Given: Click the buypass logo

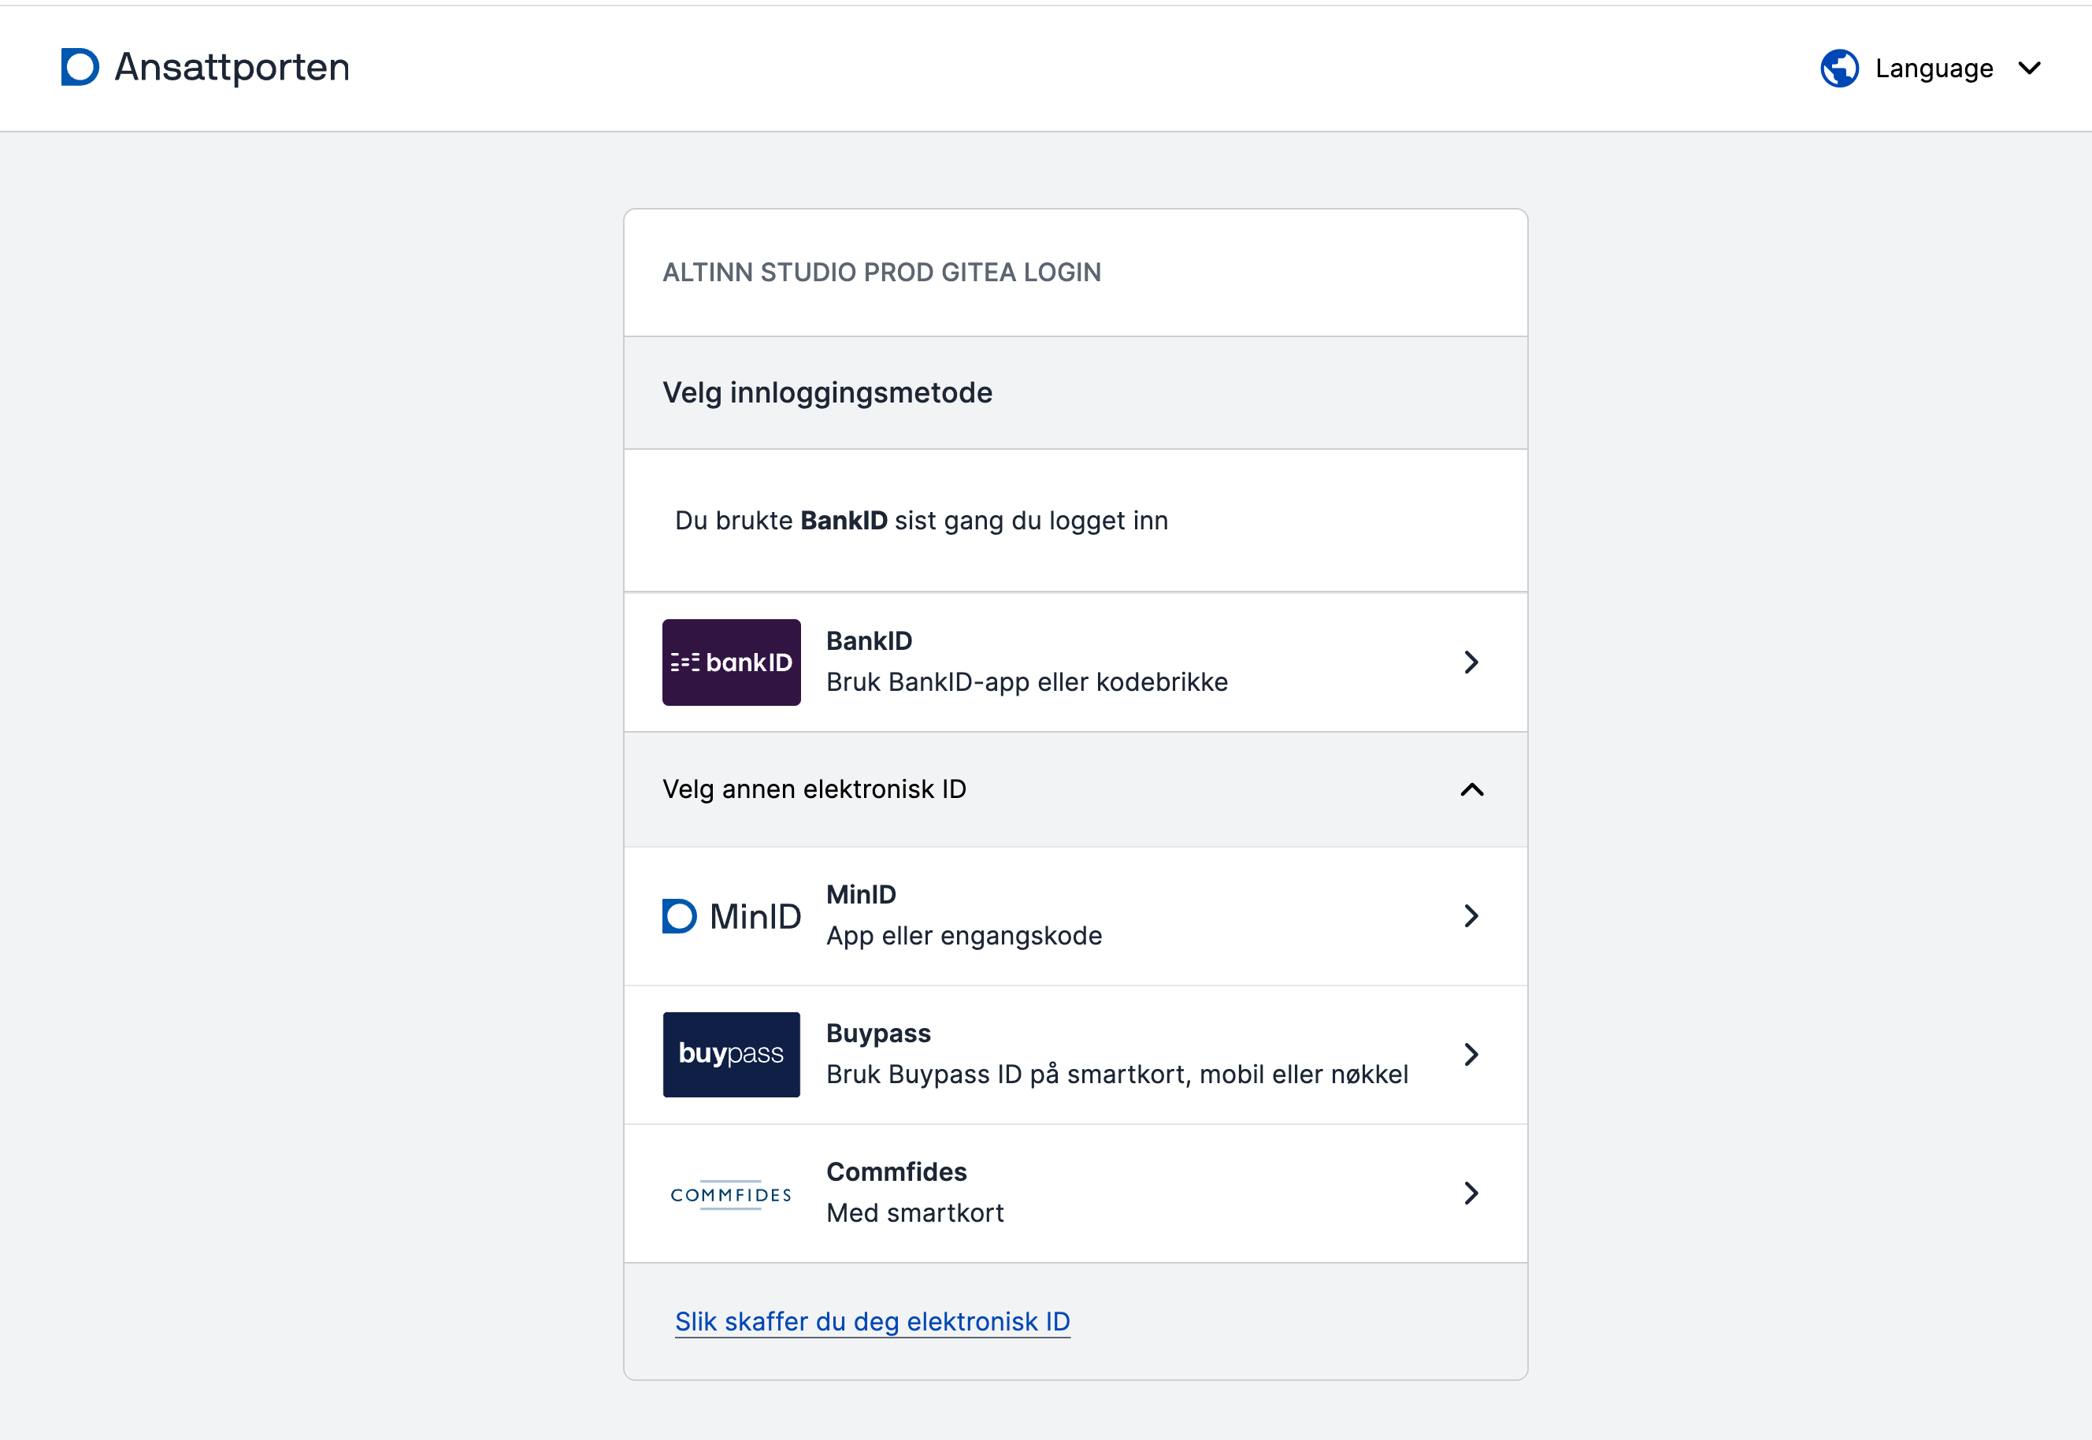Looking at the screenshot, I should click(x=731, y=1055).
